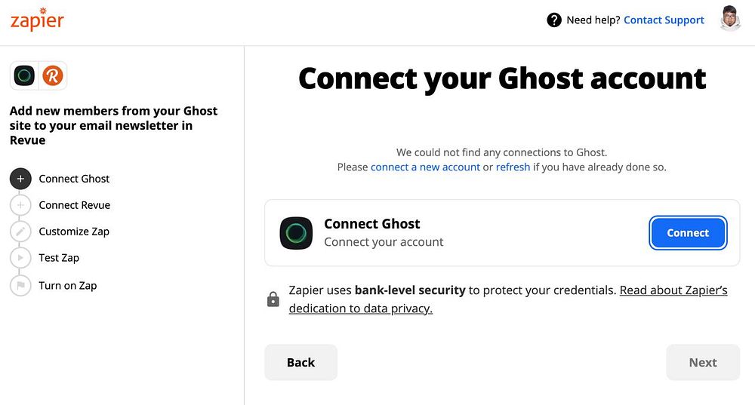Click the security padlock icon
Image resolution: width=755 pixels, height=405 pixels.
[273, 299]
